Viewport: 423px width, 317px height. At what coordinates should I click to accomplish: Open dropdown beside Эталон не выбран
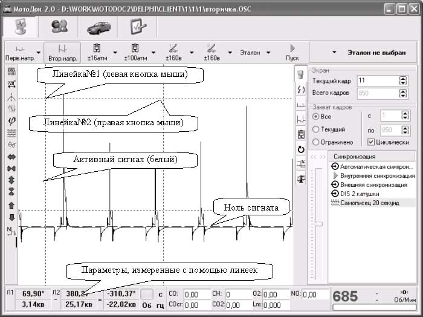[x=334, y=52]
